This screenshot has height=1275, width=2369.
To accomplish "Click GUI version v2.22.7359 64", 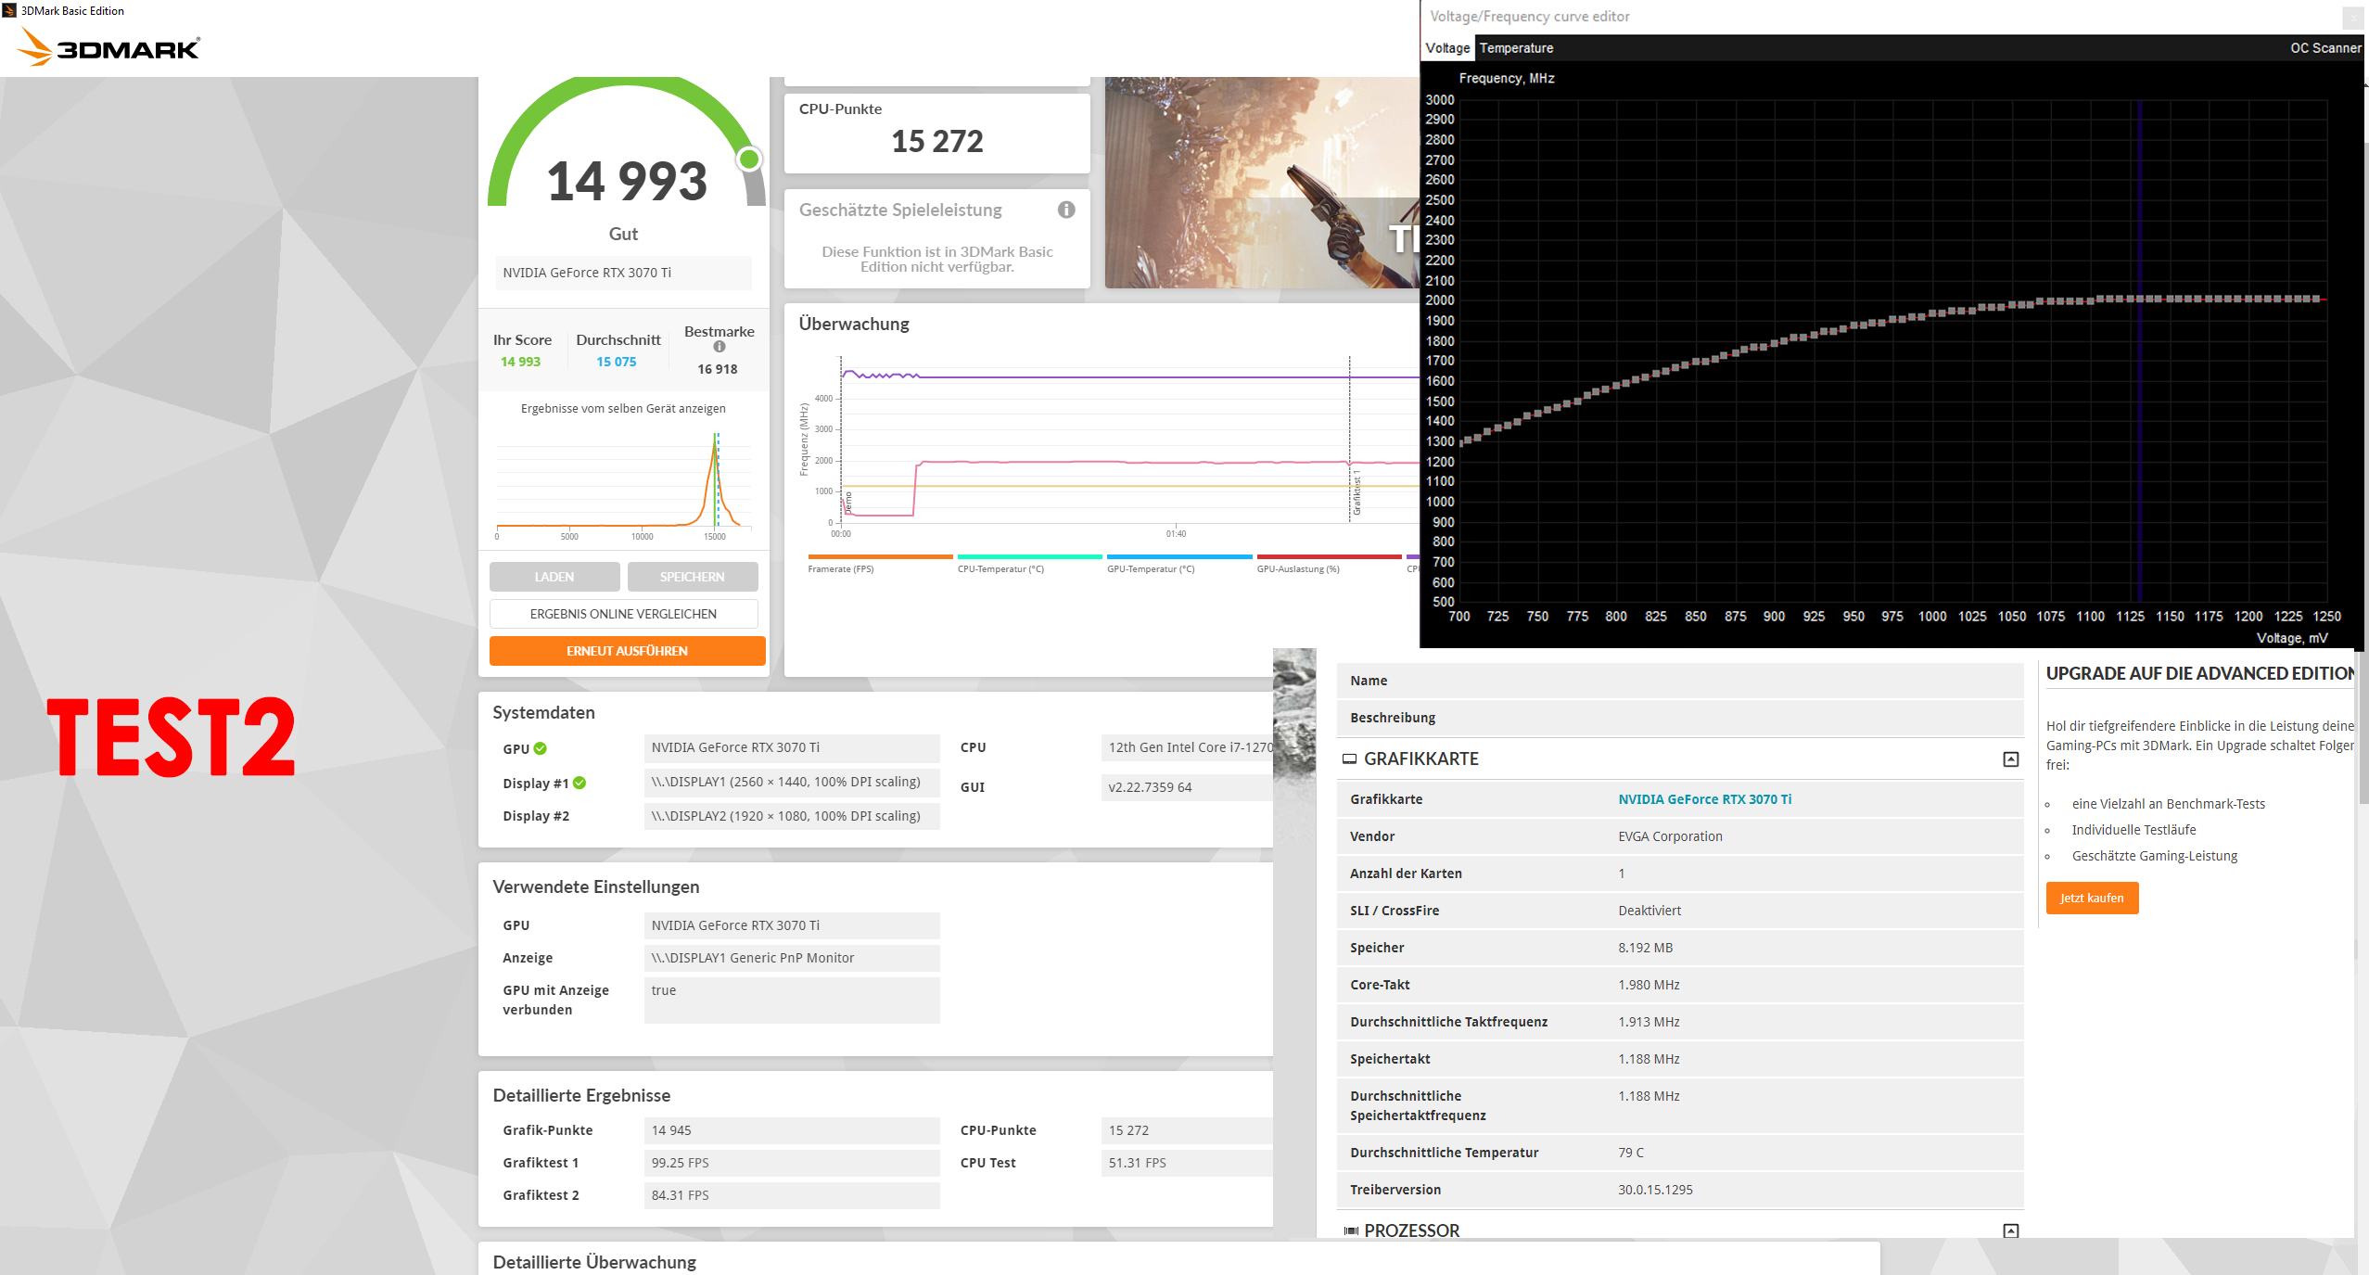I will click(1187, 787).
